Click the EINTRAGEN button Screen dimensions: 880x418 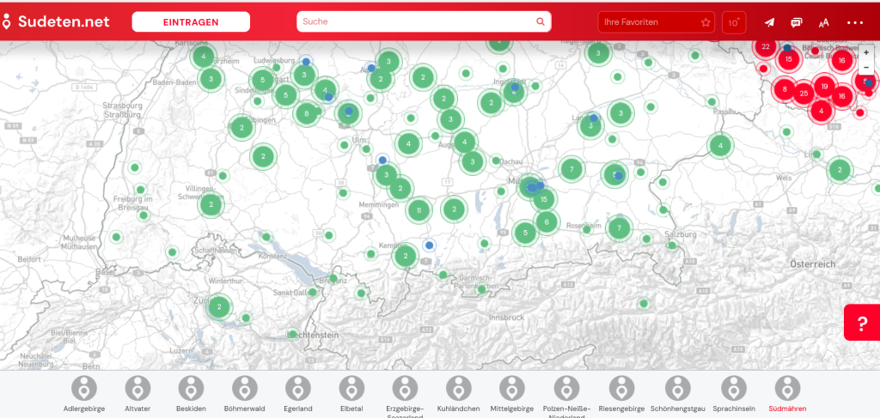coord(191,21)
